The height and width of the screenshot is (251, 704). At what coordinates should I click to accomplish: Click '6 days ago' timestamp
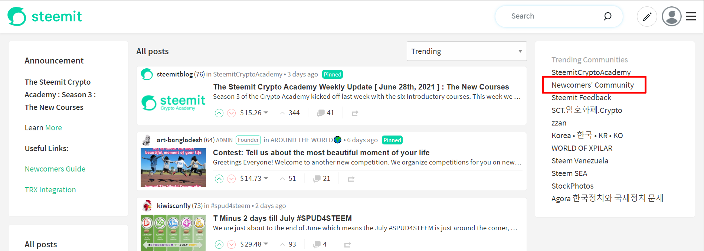pos(362,140)
